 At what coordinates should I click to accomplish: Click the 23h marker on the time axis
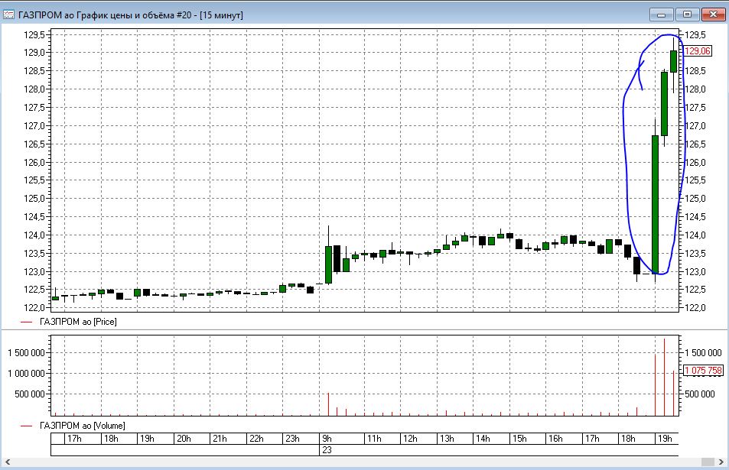(293, 439)
